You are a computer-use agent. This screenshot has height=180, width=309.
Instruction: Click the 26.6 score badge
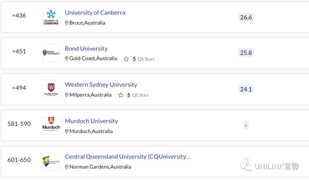click(246, 17)
